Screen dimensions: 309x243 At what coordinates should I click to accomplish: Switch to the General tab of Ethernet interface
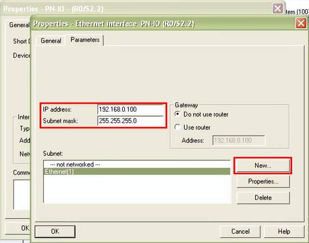[x=51, y=41]
